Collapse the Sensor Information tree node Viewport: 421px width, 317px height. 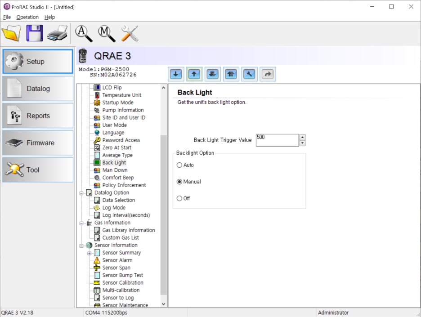81,246
